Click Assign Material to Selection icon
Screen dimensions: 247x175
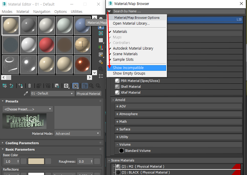coord(21,86)
